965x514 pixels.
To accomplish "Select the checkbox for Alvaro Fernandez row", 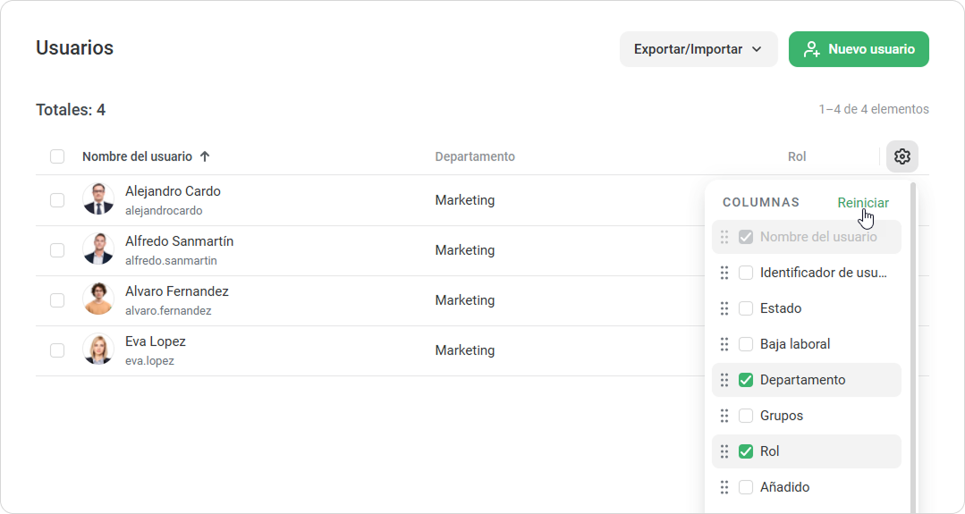I will pos(57,300).
